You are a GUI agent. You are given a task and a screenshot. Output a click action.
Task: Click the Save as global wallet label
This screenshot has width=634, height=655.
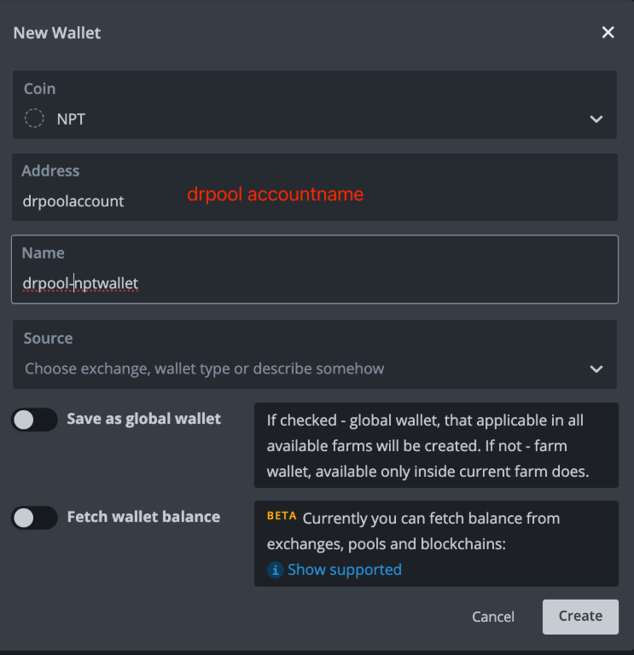[143, 419]
